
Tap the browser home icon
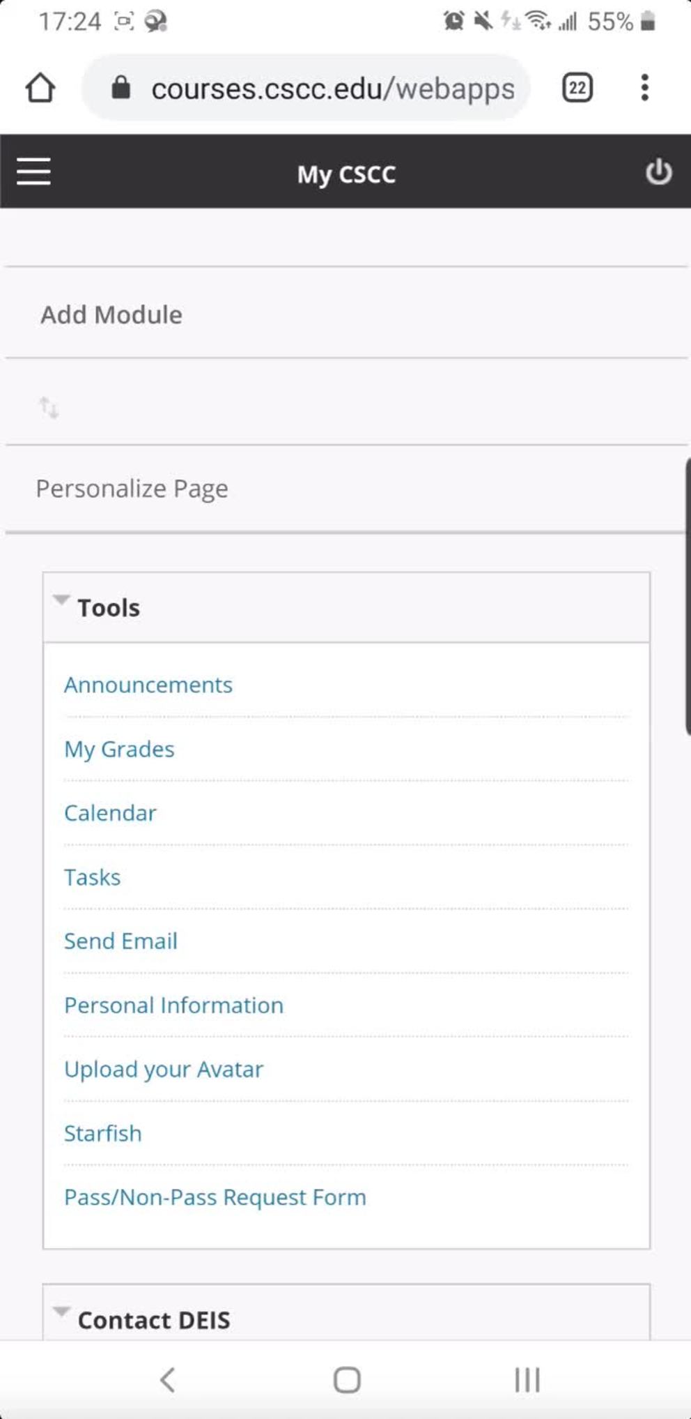[x=40, y=88]
